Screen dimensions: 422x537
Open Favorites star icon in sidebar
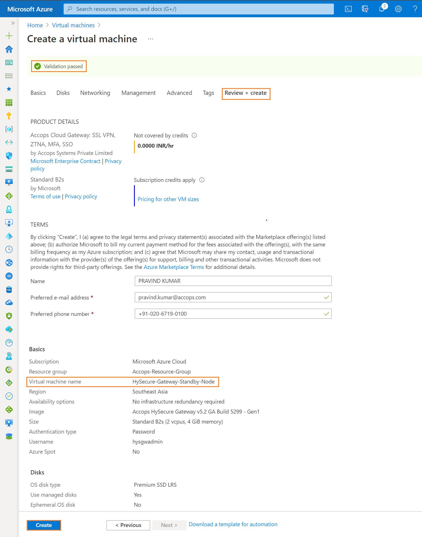coord(9,89)
